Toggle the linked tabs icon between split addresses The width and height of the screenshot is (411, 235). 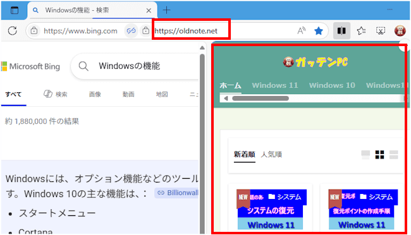click(131, 31)
